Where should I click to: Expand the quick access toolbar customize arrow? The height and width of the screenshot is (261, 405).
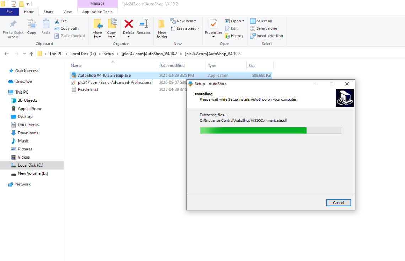point(28,4)
